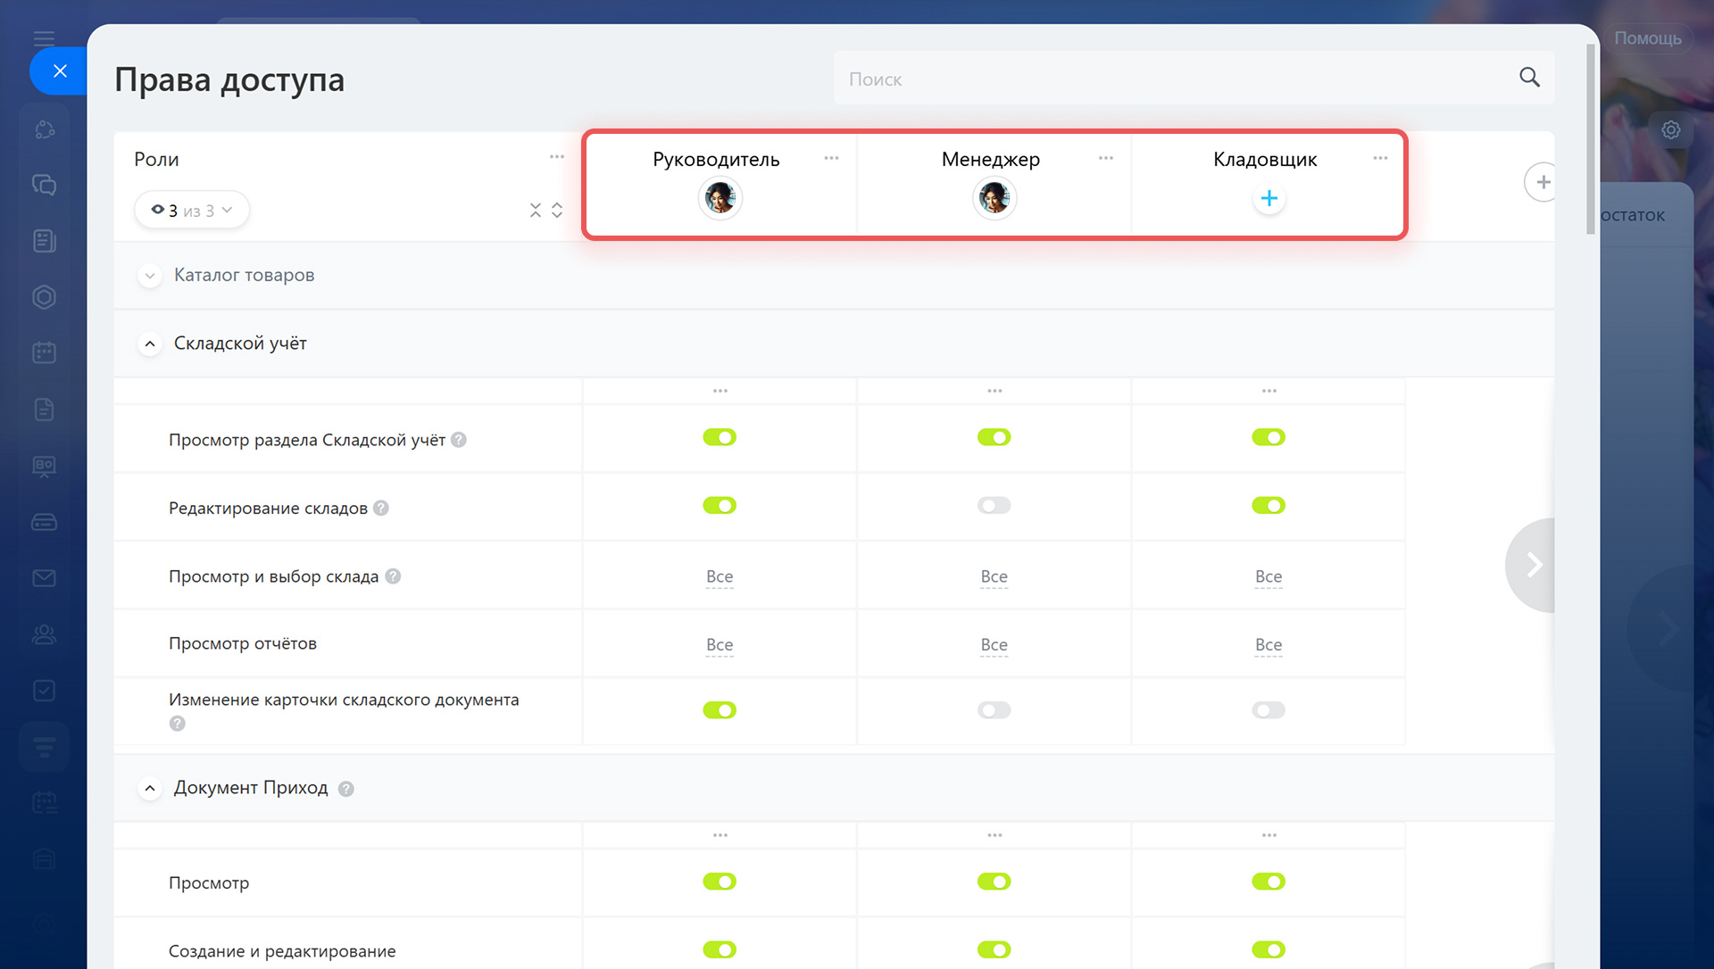Click help icon next to Редактирование складов
Screen dimensions: 1714x969
[x=381, y=508]
